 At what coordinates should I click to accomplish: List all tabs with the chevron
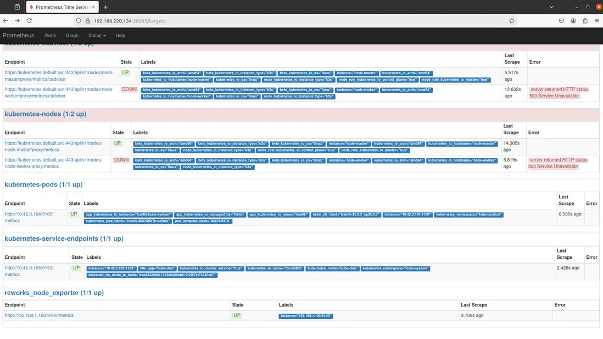tap(551, 7)
